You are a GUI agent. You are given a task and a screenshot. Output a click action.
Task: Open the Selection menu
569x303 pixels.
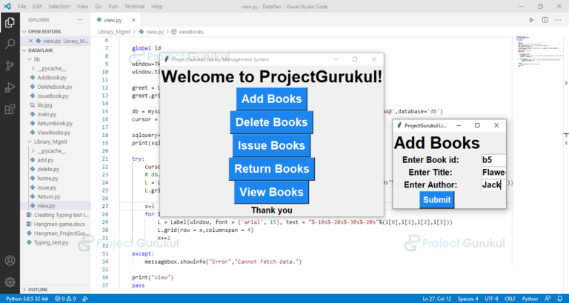coord(59,6)
